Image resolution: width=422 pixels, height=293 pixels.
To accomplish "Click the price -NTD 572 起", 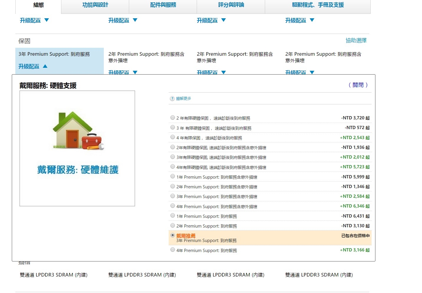I will 357,128.
